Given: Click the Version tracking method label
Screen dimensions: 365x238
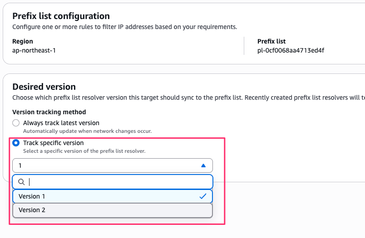Looking at the screenshot, I should (x=49, y=112).
